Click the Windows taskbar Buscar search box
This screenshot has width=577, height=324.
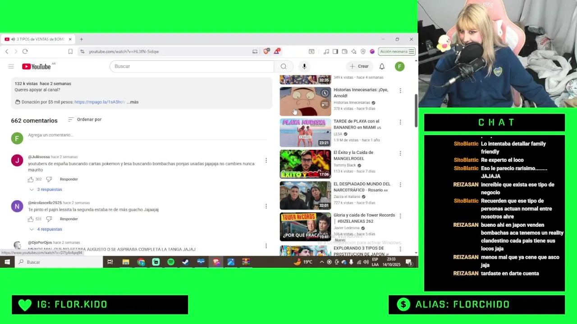point(59,262)
